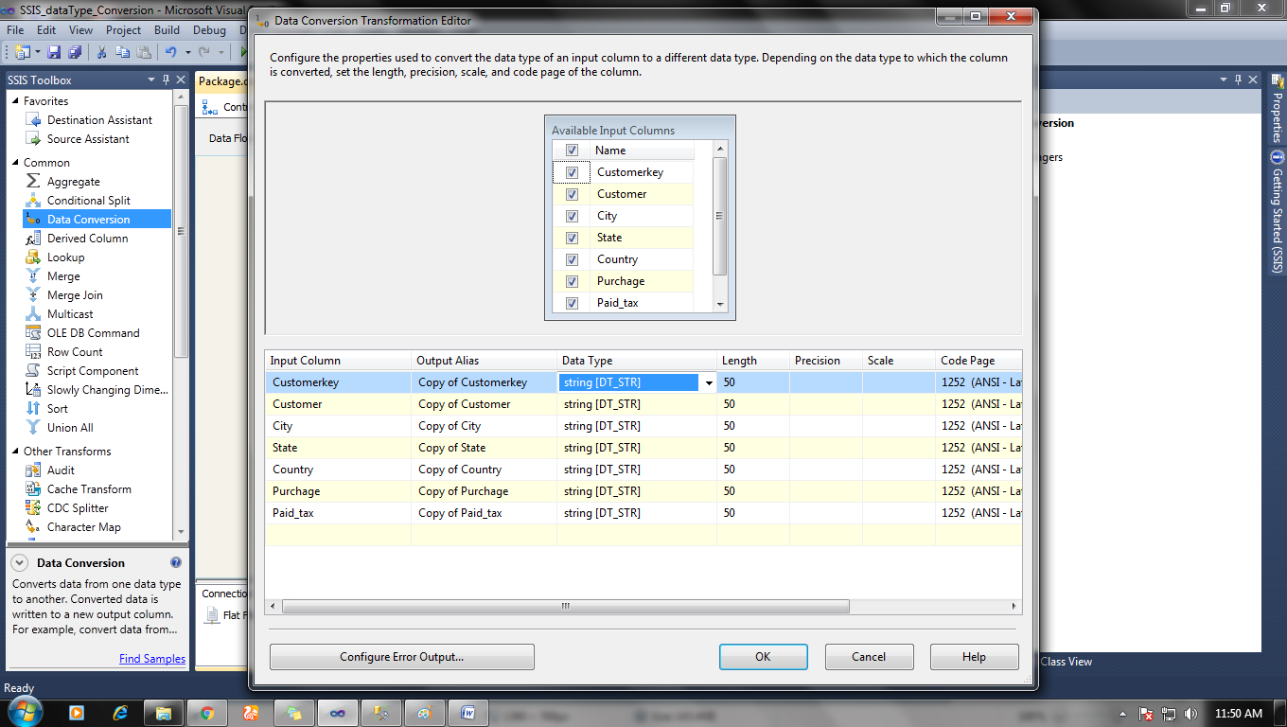
Task: Toggle the select-all Name header checkbox
Action: coord(572,151)
